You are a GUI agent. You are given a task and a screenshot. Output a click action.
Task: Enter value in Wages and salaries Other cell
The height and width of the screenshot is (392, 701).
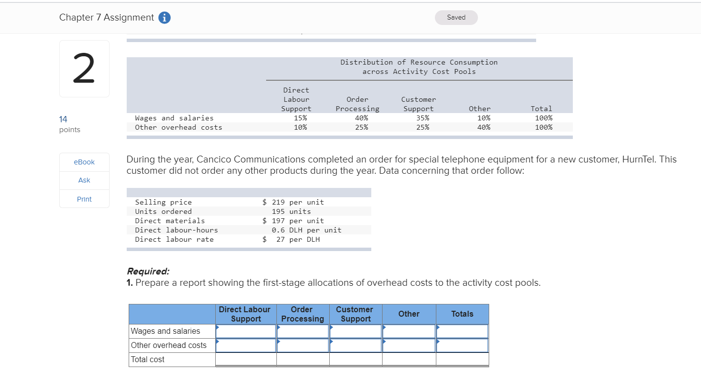[408, 331]
